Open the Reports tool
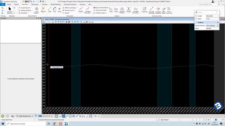The image size is (225, 126). pyautogui.click(x=43, y=10)
